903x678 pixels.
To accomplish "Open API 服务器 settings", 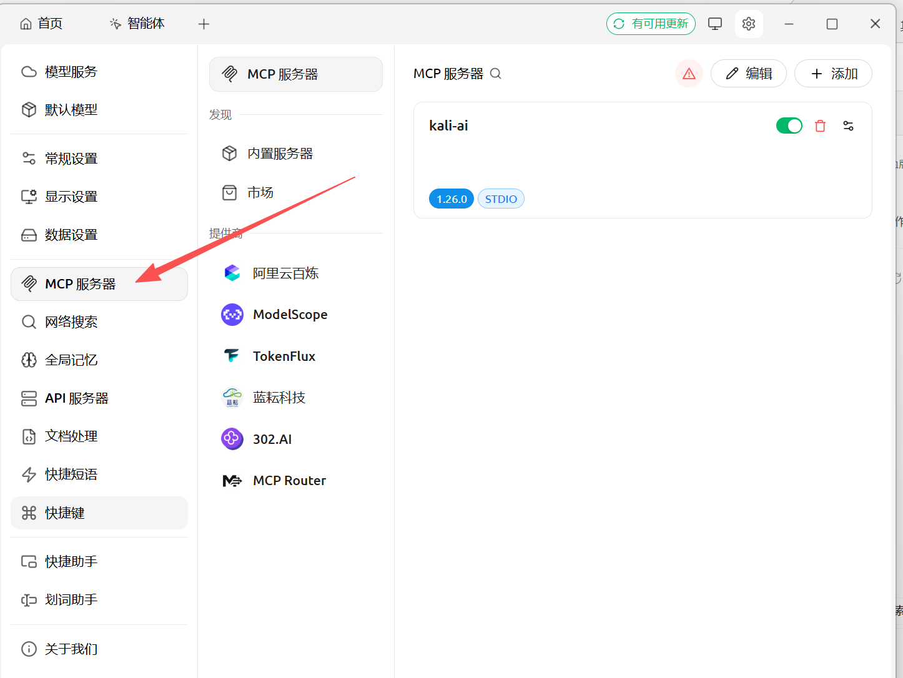I will coord(99,398).
